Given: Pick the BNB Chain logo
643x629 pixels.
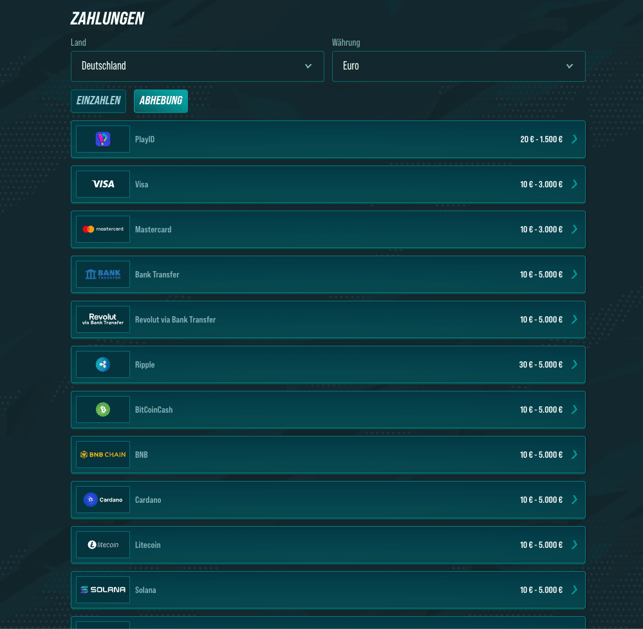Looking at the screenshot, I should pos(103,455).
